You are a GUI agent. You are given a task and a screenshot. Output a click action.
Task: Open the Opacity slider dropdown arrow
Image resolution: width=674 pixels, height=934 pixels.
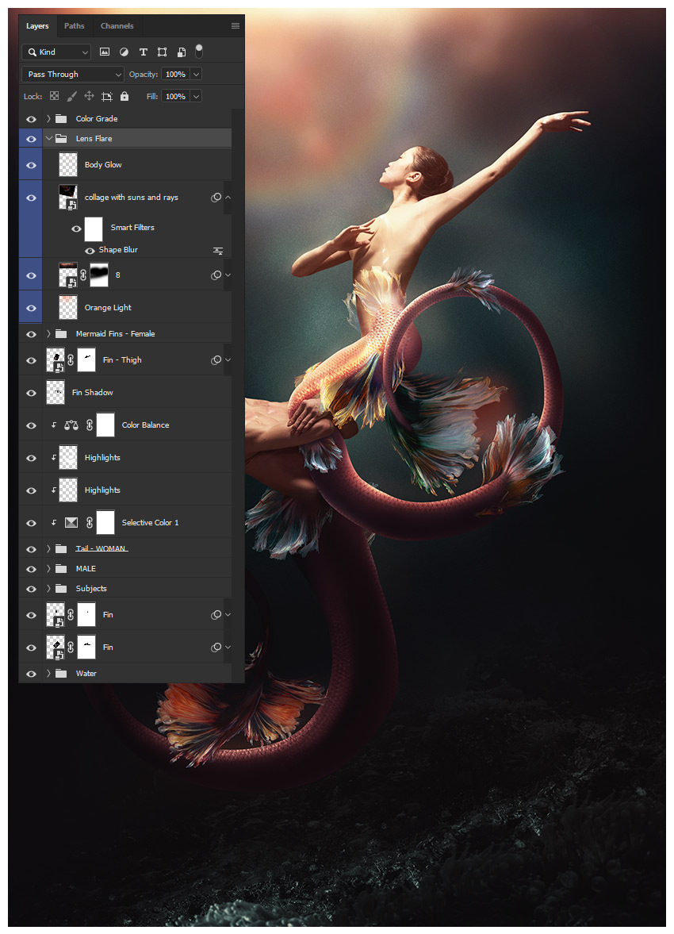(x=196, y=74)
